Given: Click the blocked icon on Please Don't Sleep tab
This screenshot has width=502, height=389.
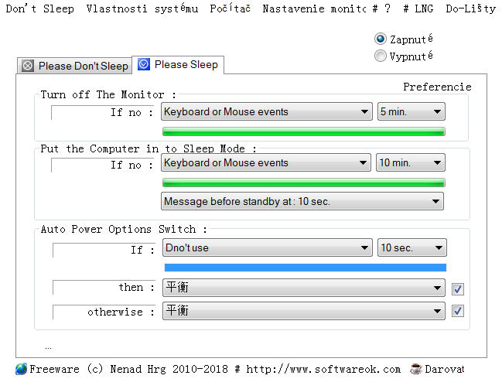Looking at the screenshot, I should pyautogui.click(x=28, y=66).
